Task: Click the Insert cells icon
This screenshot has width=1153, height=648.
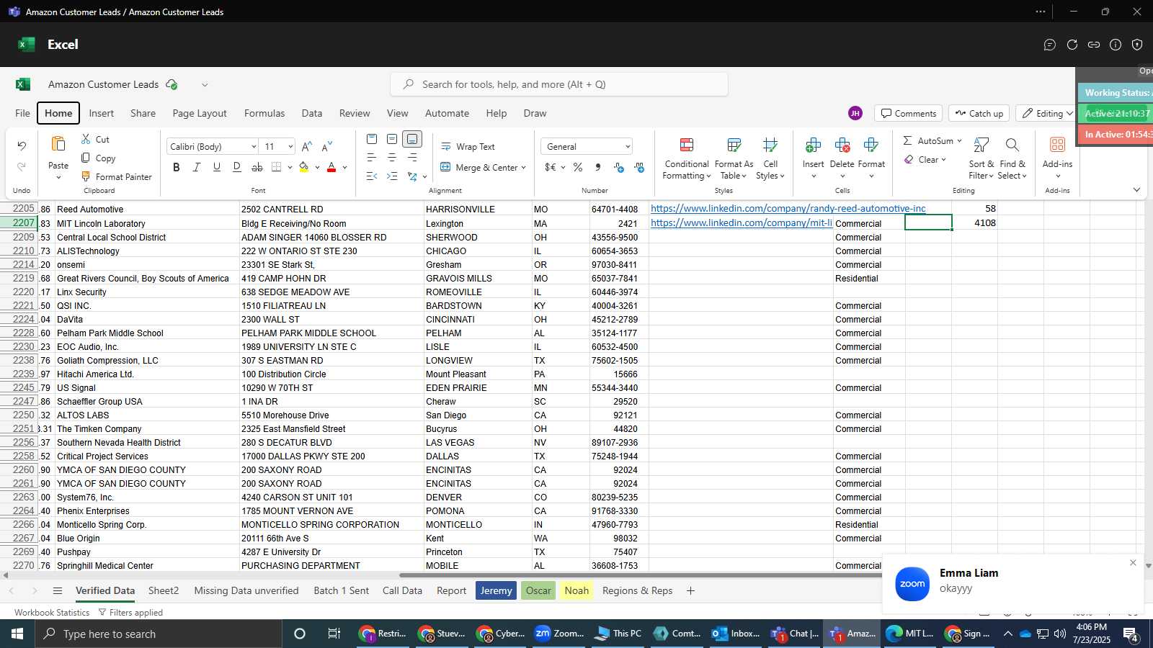Action: tap(813, 145)
